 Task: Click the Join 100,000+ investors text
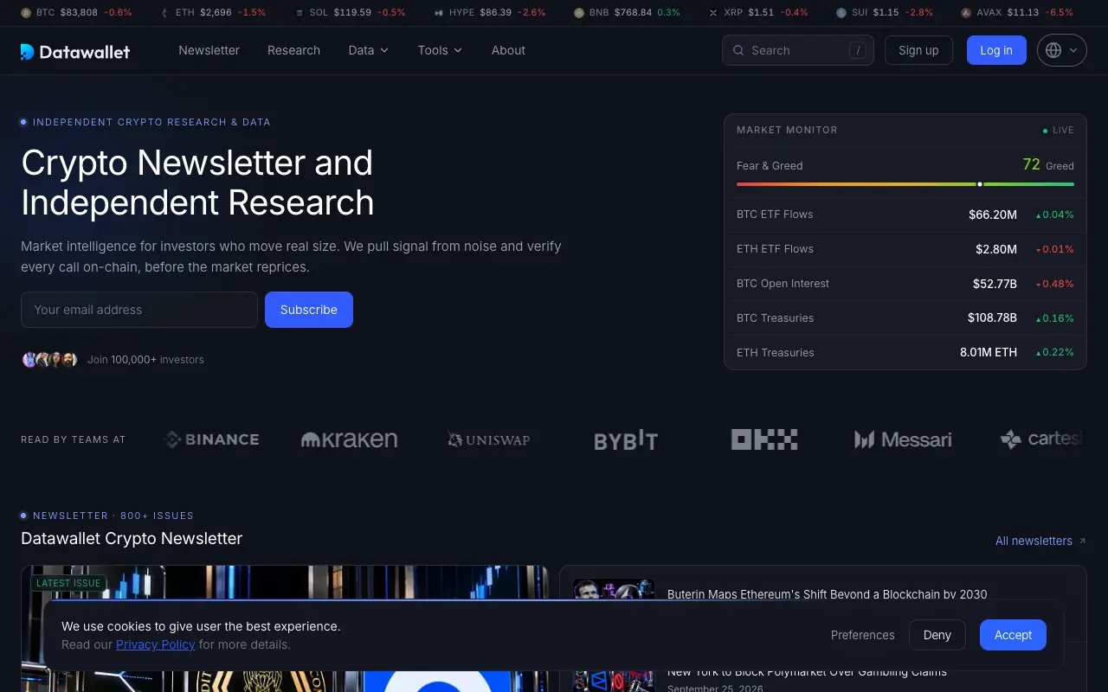[145, 360]
